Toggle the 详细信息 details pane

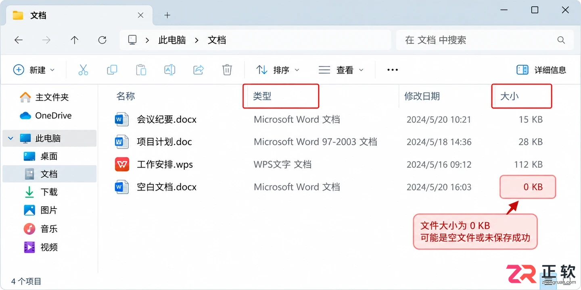[541, 70]
